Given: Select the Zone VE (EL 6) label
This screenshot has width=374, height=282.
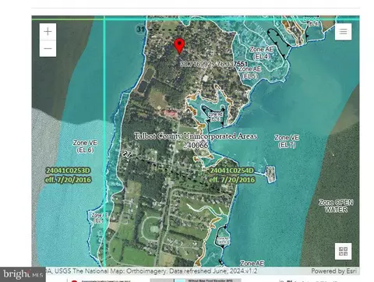Looking at the screenshot, I should point(85,146).
